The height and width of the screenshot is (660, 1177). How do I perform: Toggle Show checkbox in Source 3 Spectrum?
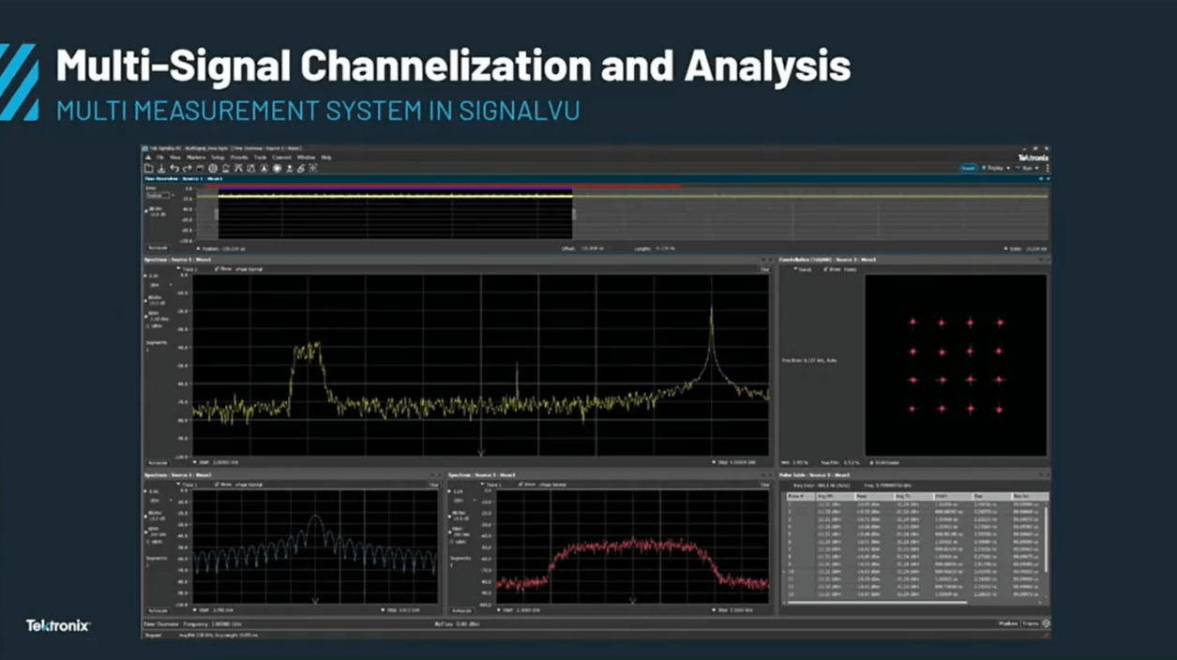[520, 485]
